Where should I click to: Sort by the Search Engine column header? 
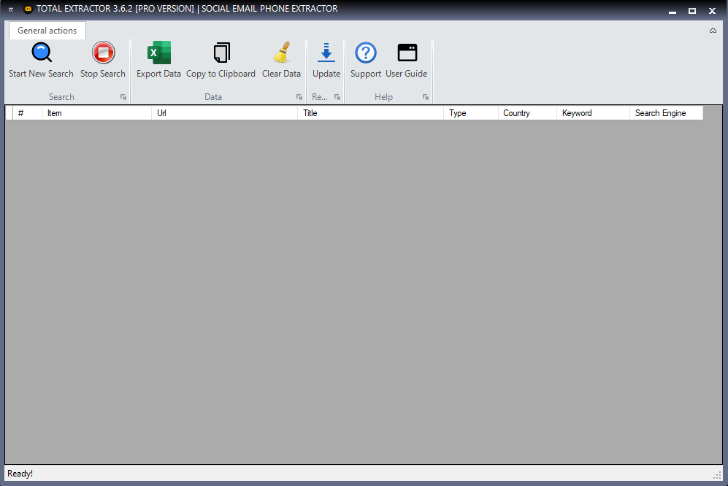coord(666,113)
